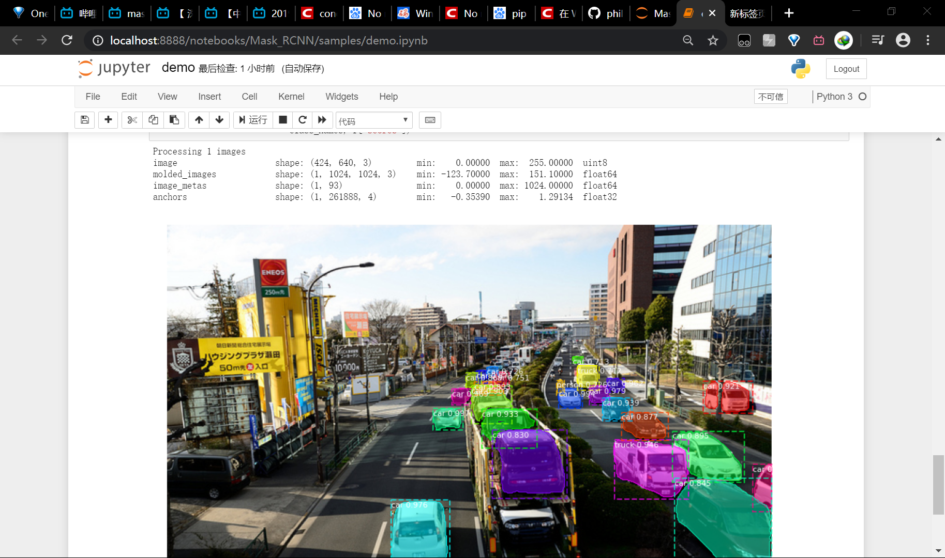Go forward in browser history

point(42,40)
